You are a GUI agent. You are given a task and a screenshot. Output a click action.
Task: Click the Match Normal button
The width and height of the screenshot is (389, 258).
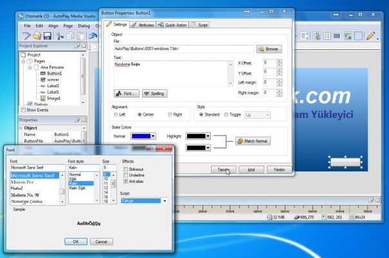click(x=253, y=141)
